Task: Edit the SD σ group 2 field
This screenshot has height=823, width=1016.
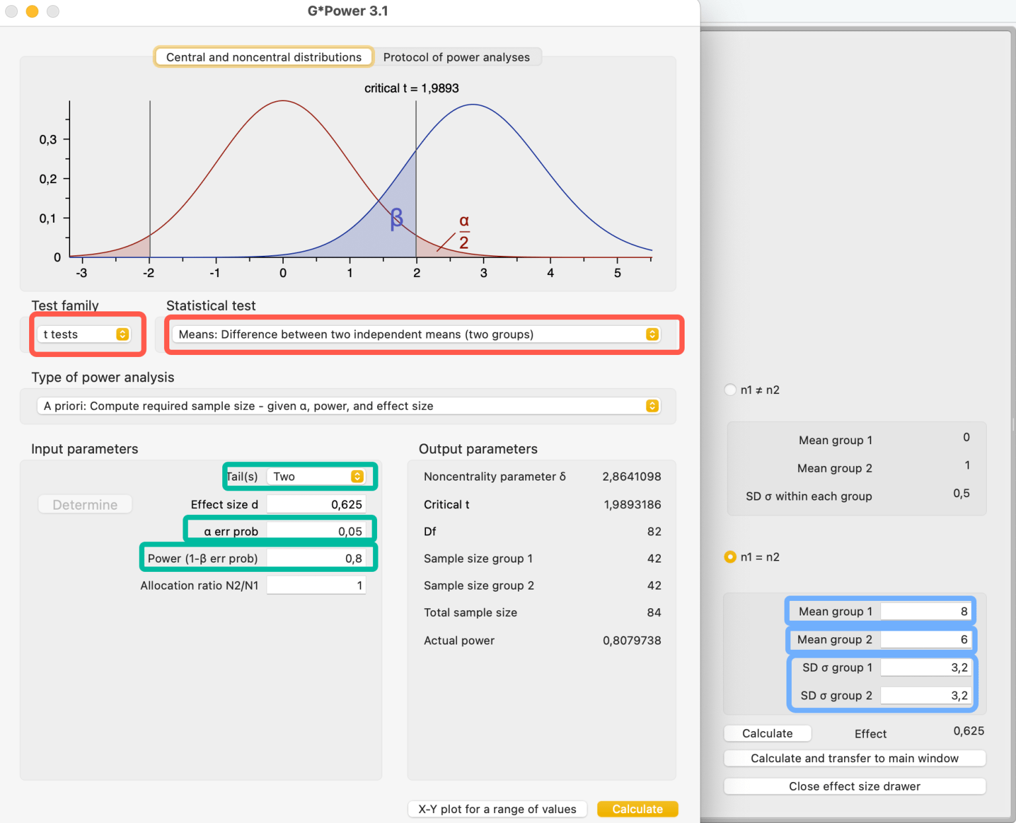Action: click(925, 695)
